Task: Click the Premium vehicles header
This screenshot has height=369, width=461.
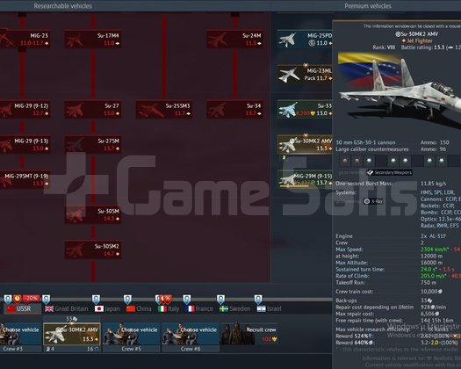Action: (368, 6)
